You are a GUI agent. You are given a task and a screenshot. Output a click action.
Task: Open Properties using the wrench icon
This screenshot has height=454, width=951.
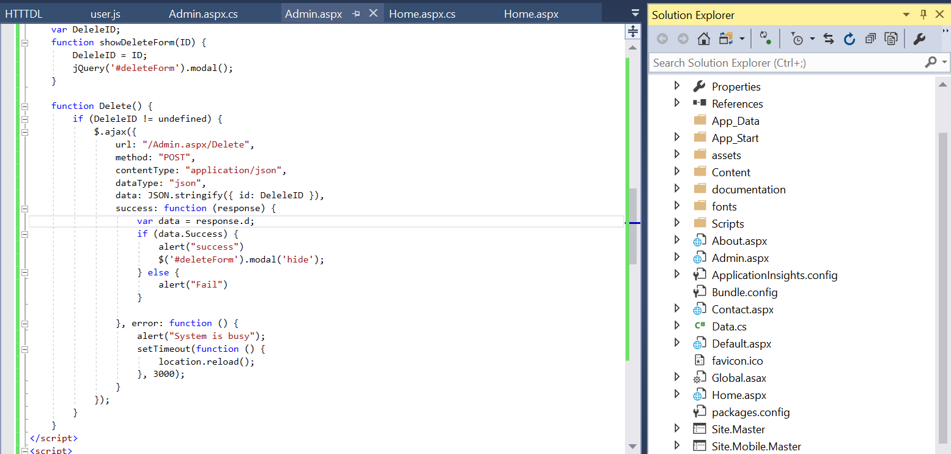(919, 39)
